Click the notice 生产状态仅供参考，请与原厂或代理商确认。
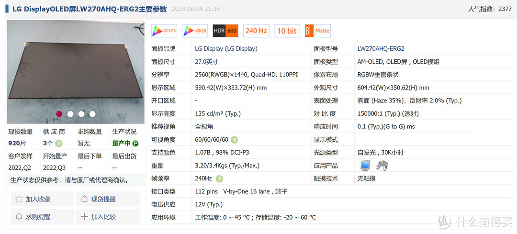Image resolution: width=517 pixels, height=234 pixels. tap(69, 180)
